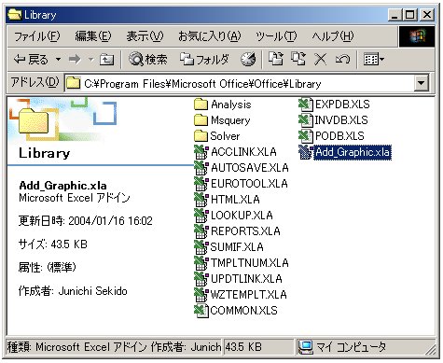The width and height of the screenshot is (443, 363).
Task: Select the SUMIF.XLA add-in icon
Action: pos(201,247)
